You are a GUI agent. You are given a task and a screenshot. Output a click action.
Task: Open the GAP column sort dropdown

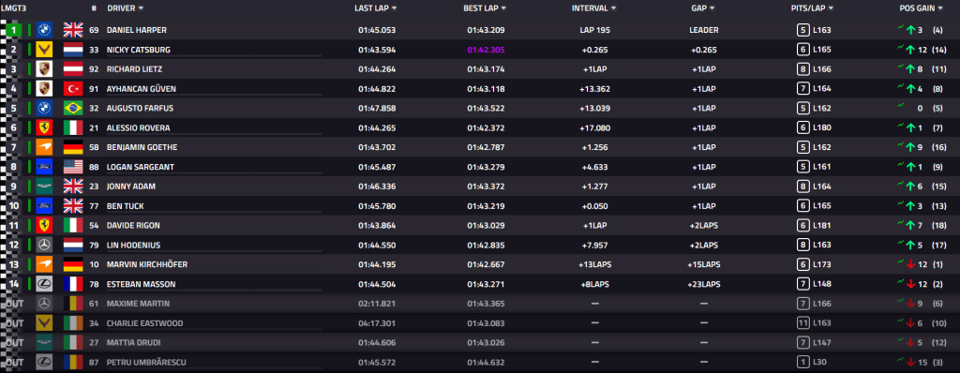712,8
